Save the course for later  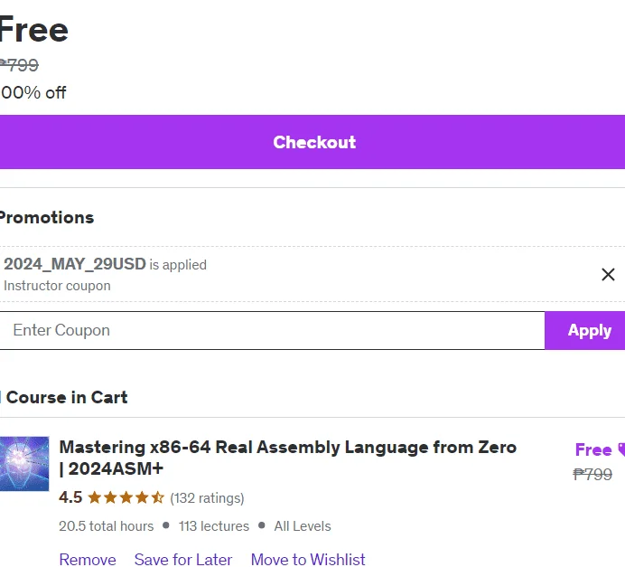pyautogui.click(x=183, y=559)
